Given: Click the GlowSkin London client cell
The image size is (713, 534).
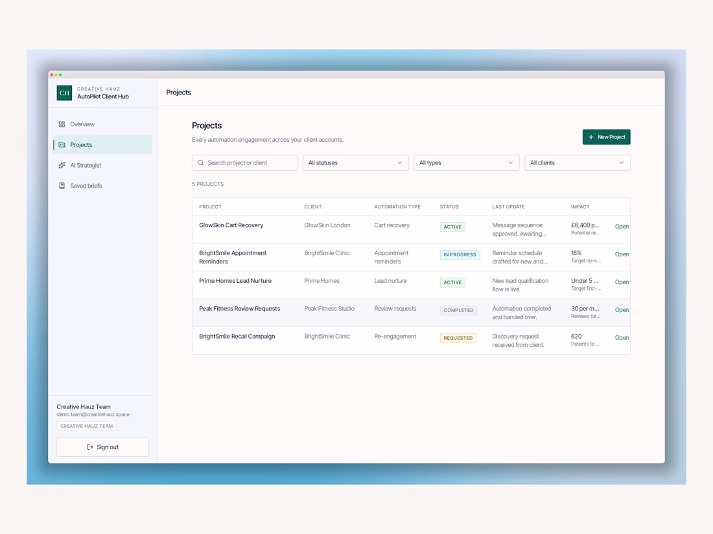Looking at the screenshot, I should pos(327,225).
